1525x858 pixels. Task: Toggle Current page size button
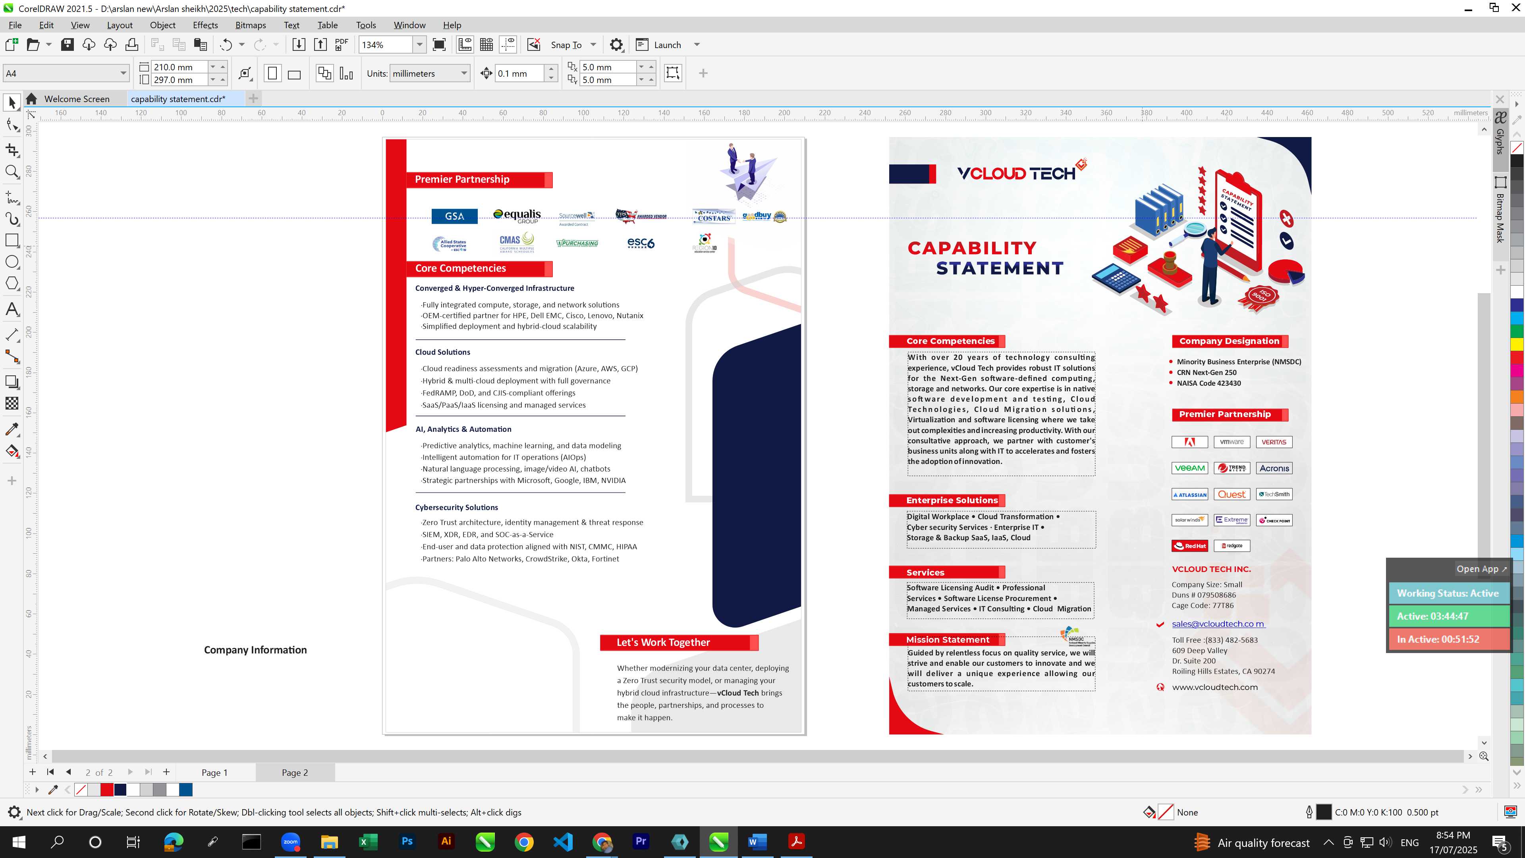point(346,73)
